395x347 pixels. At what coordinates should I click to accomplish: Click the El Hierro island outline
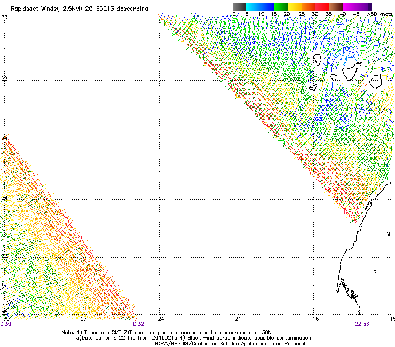(x=313, y=88)
